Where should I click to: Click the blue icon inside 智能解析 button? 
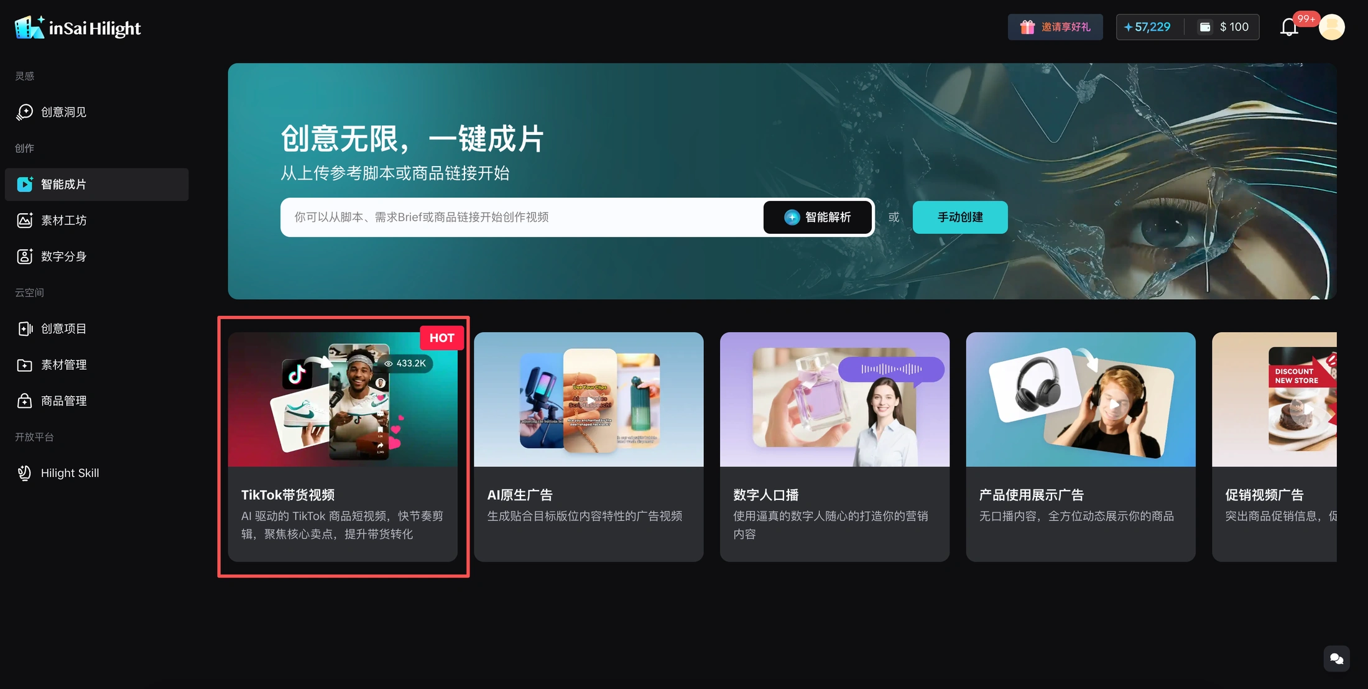(792, 217)
